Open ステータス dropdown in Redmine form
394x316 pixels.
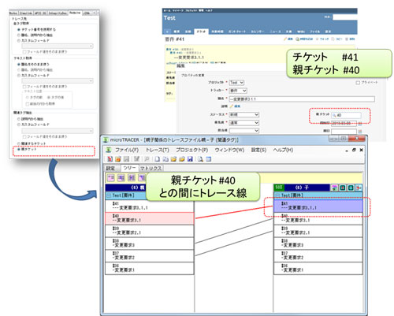(x=244, y=115)
